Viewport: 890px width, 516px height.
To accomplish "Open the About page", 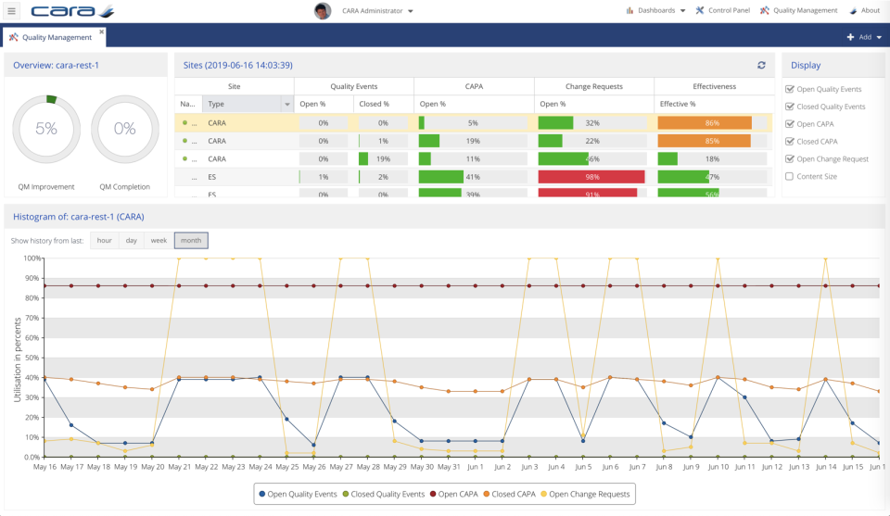I will pos(871,10).
